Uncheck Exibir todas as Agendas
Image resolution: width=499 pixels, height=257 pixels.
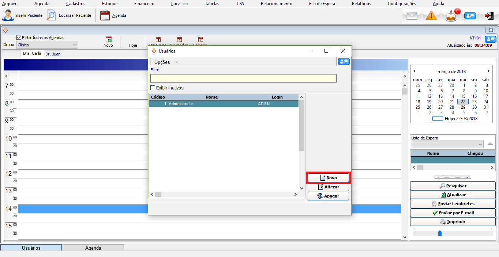(x=19, y=38)
